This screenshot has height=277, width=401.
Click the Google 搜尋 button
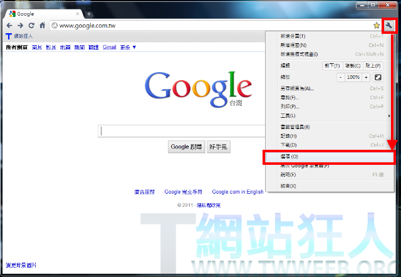(x=187, y=147)
